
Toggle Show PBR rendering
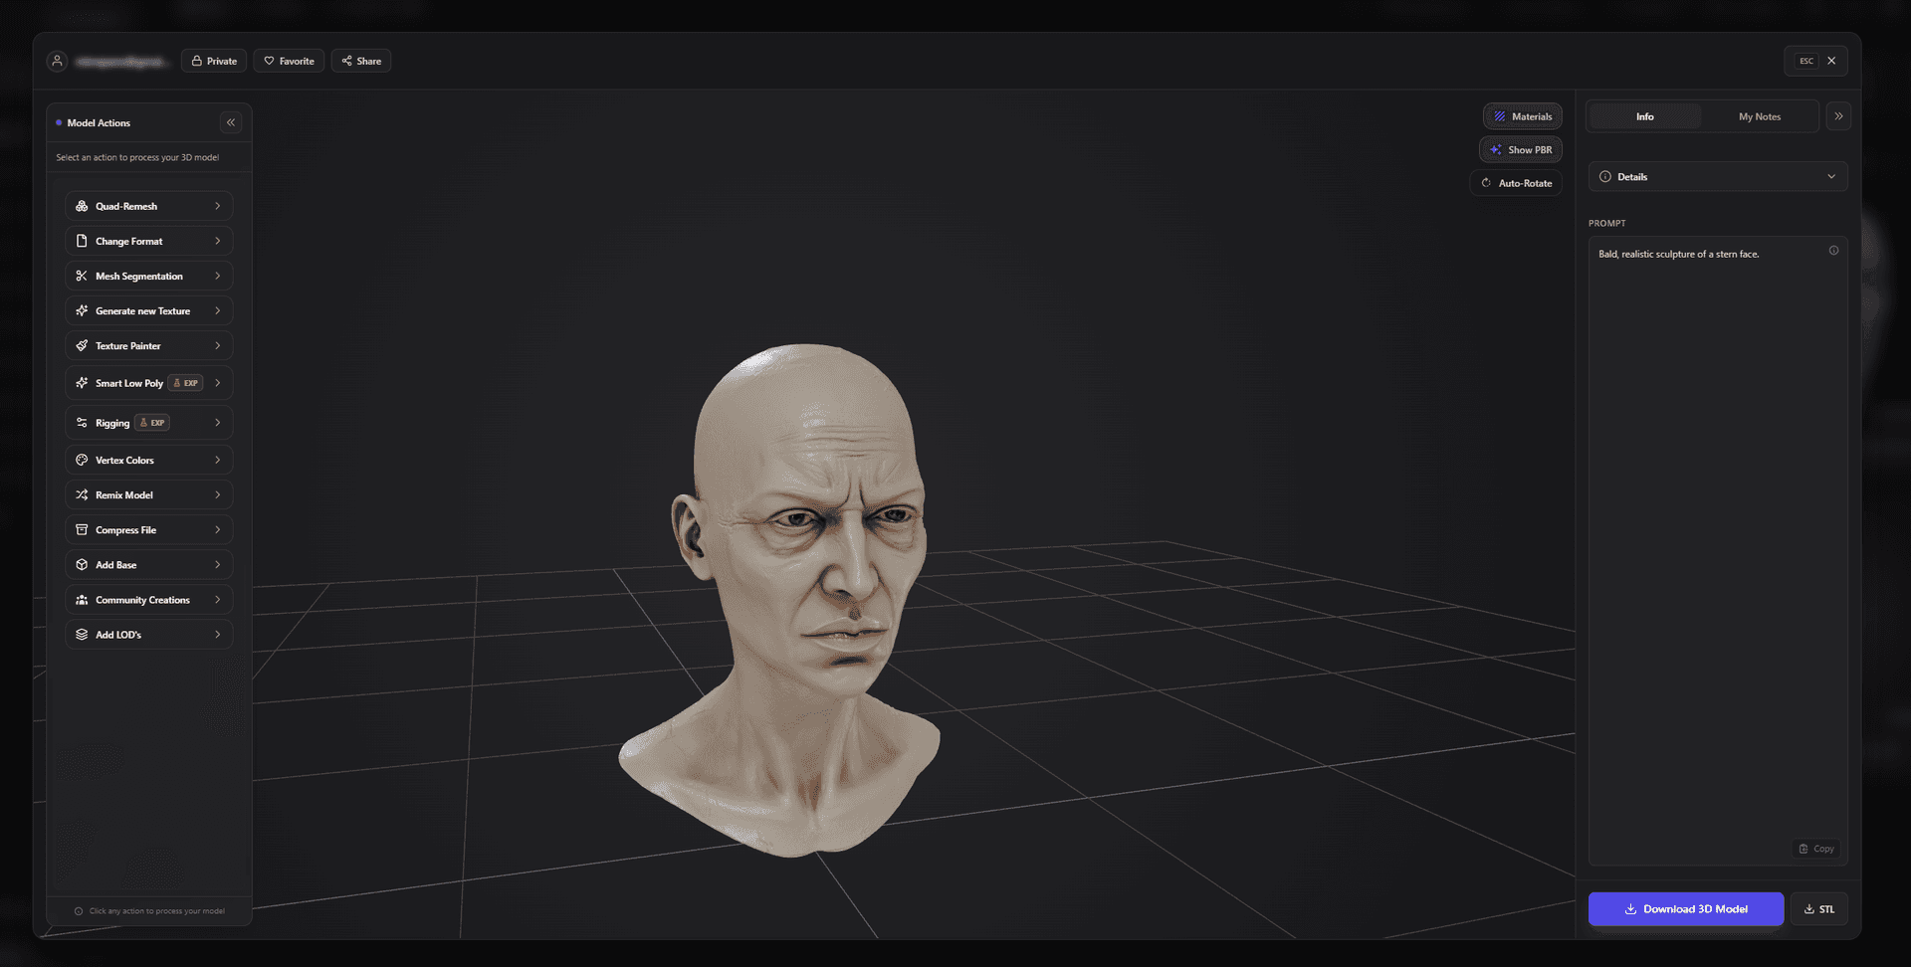click(x=1521, y=149)
